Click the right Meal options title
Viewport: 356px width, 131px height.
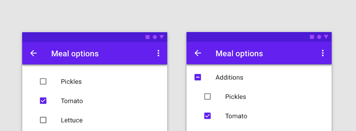[x=239, y=54]
